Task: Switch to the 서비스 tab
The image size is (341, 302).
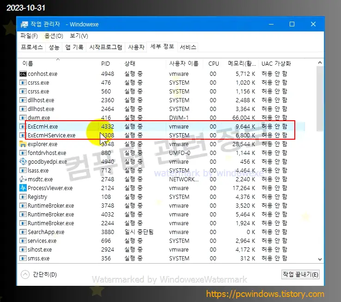Action: click(188, 47)
